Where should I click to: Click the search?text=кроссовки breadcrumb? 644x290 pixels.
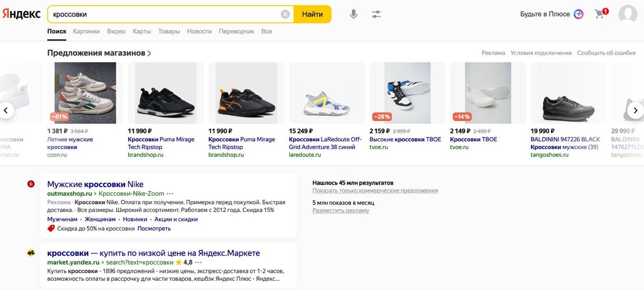click(140, 263)
